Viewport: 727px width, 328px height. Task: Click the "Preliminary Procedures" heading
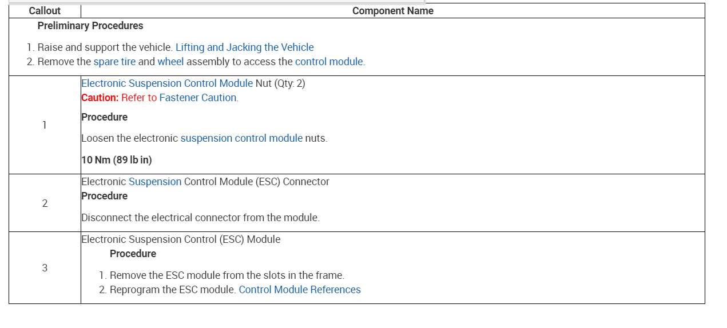90,26
